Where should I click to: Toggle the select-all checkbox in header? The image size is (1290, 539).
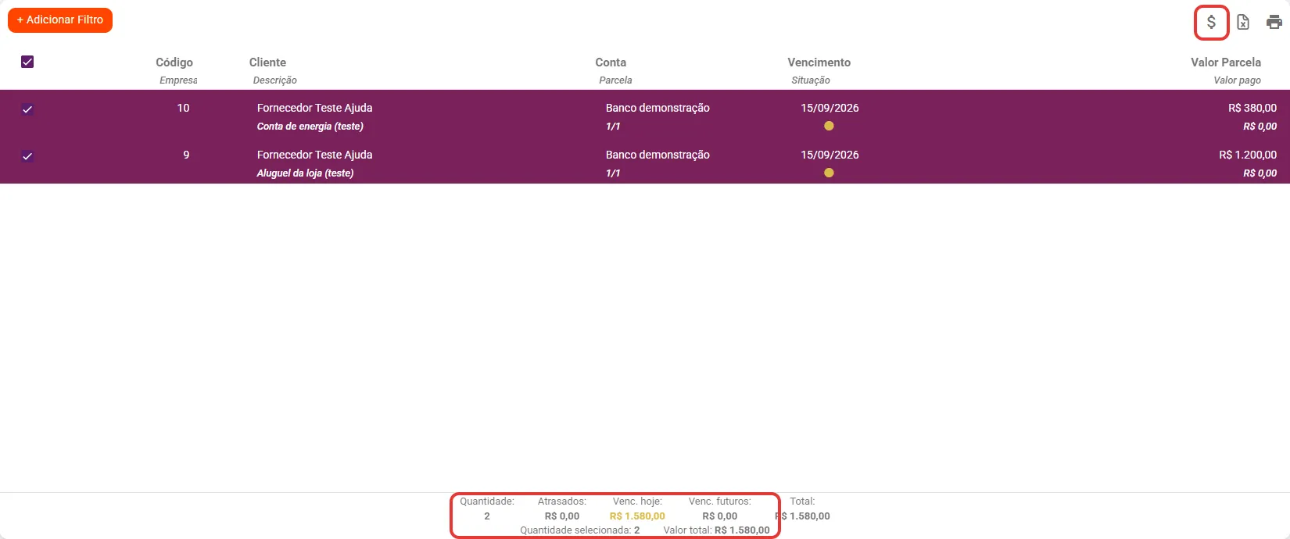click(x=27, y=62)
